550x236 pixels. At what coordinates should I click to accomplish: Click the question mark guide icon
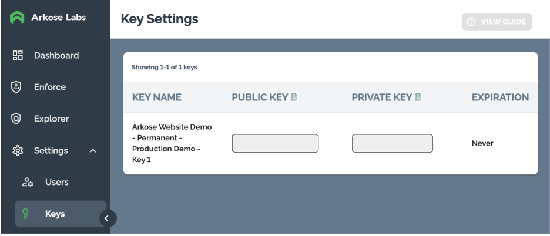click(471, 22)
